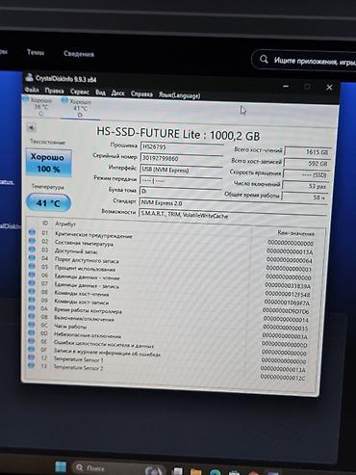This screenshot has height=475, width=356.
Task: Click the Всего хост-записей value 592 GB
Action: tap(306, 163)
